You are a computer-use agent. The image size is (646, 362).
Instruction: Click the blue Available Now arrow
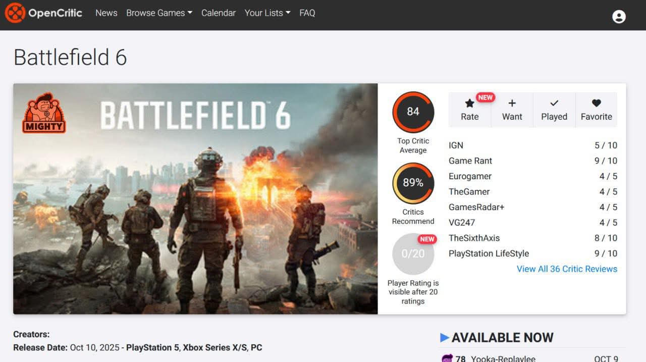445,338
